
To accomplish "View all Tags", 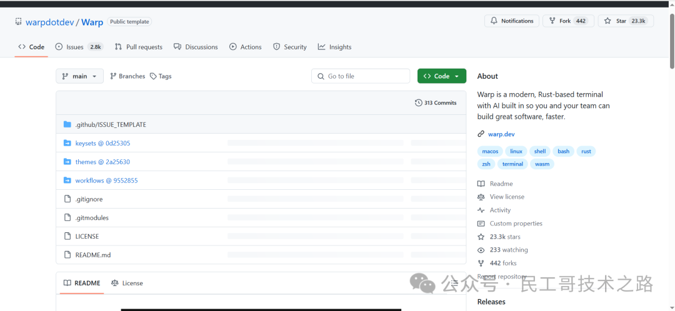I will pyautogui.click(x=161, y=76).
